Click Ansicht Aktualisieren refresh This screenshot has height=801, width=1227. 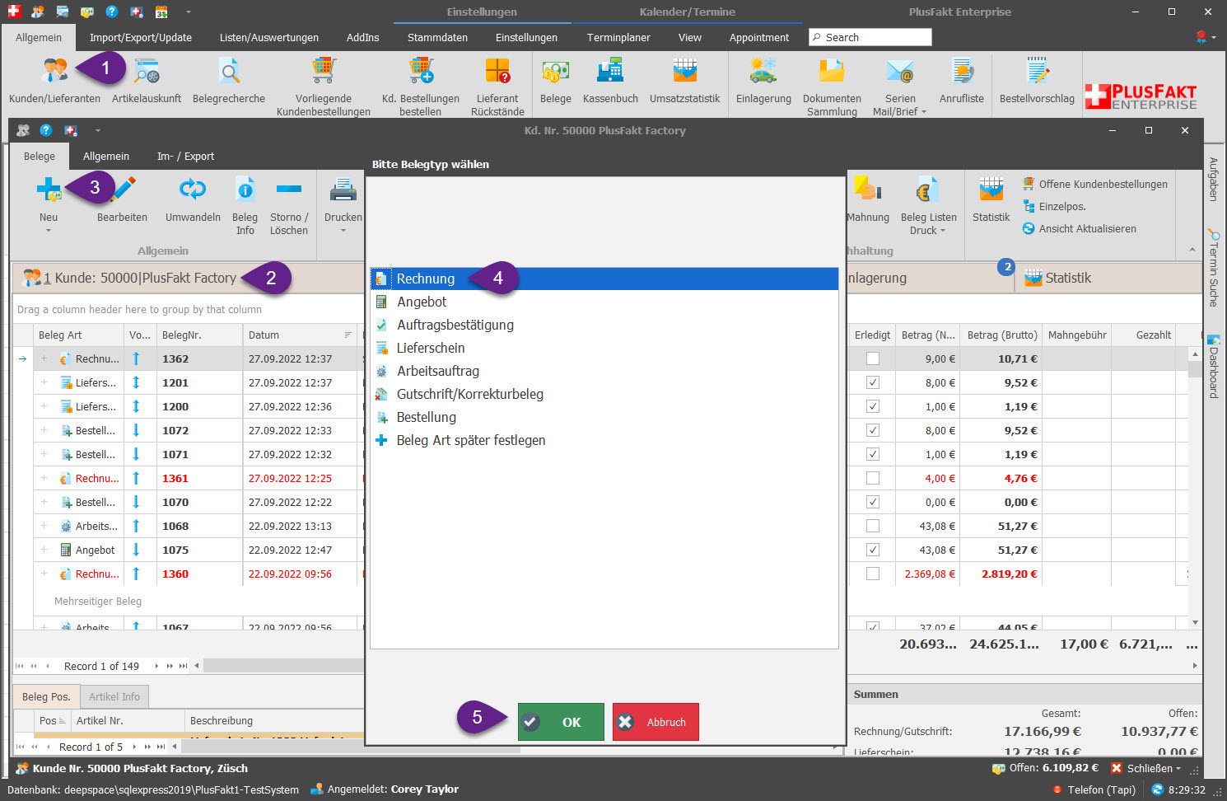(x=1080, y=228)
